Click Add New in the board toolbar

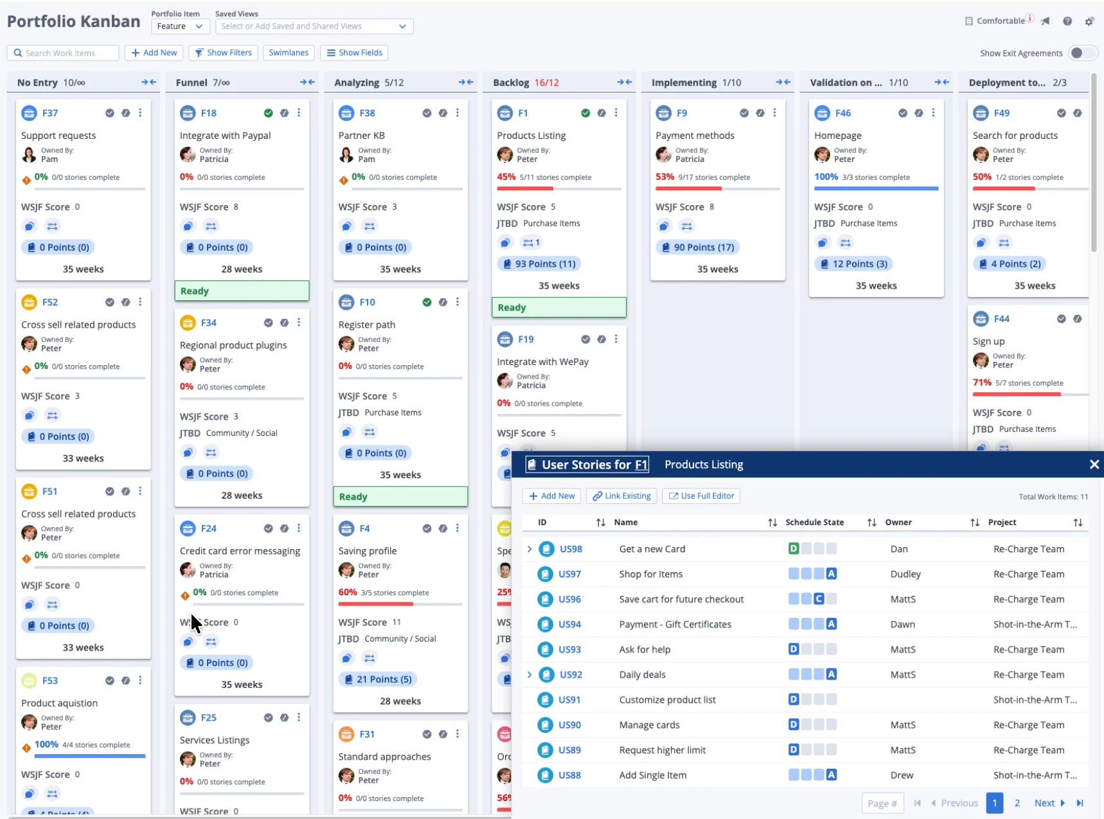[154, 53]
